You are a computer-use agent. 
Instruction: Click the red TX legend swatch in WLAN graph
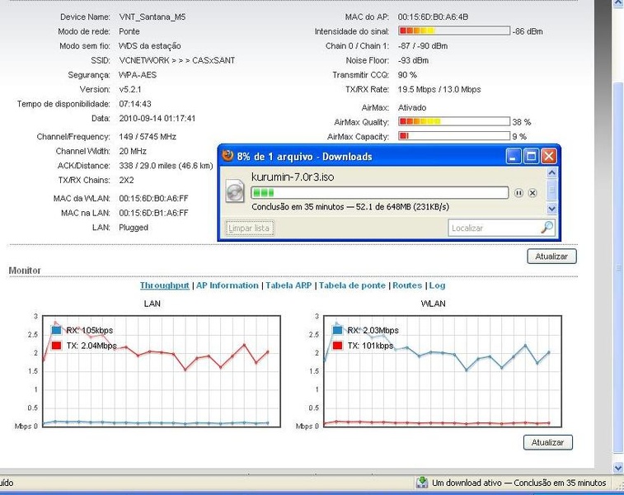(337, 346)
